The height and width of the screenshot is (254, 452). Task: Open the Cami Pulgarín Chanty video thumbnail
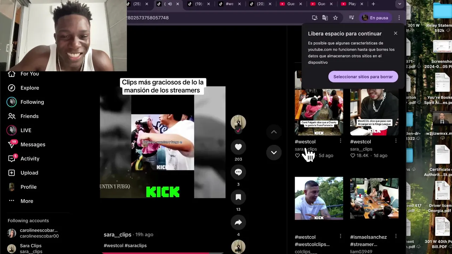[x=319, y=112]
